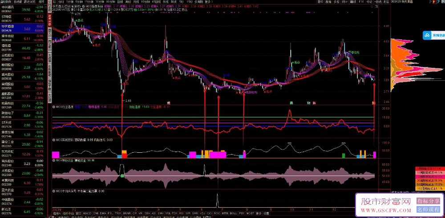Select the TRIX indicator tab
445x218 pixels.
(x=117, y=213)
